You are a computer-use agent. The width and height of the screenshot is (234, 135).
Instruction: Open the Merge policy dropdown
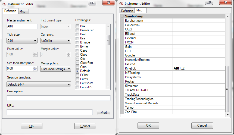(56, 69)
